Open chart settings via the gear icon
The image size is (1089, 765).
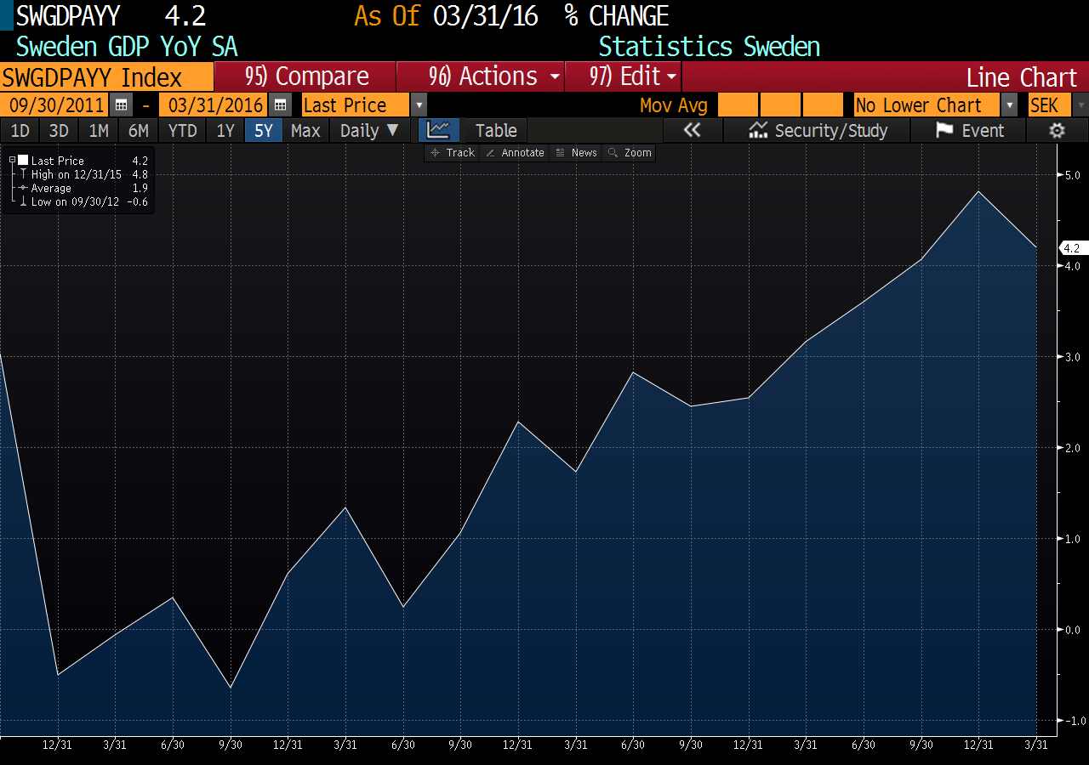(1056, 130)
